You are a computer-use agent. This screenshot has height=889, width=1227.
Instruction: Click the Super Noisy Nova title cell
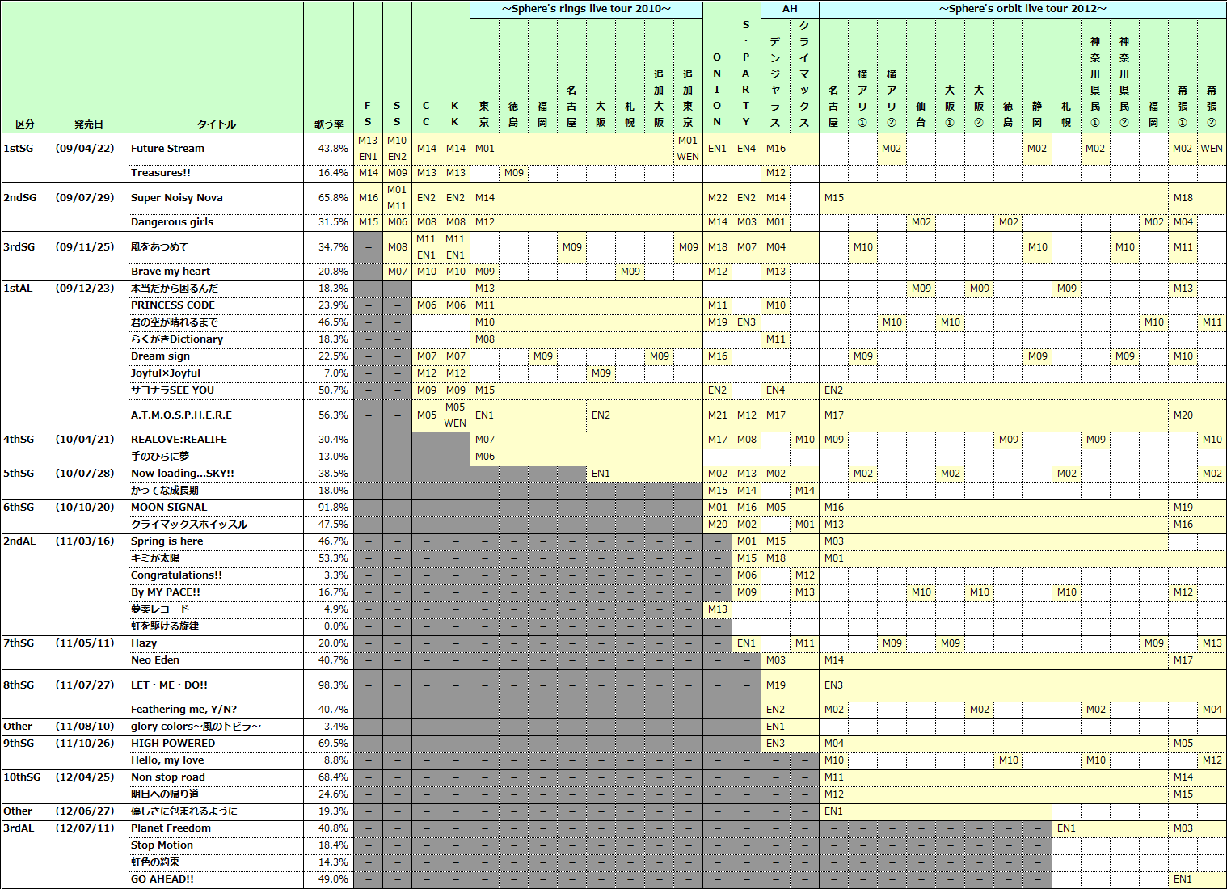pyautogui.click(x=217, y=198)
